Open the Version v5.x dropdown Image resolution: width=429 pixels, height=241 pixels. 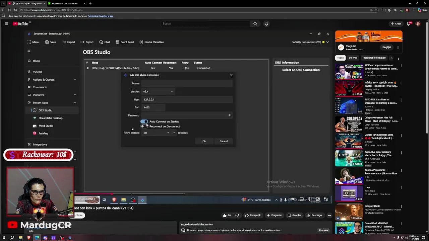(158, 91)
